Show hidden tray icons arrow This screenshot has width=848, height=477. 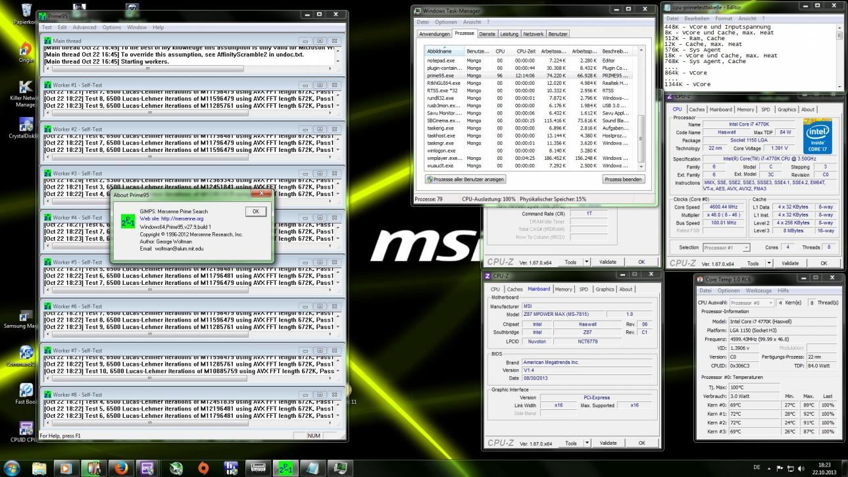coord(770,468)
